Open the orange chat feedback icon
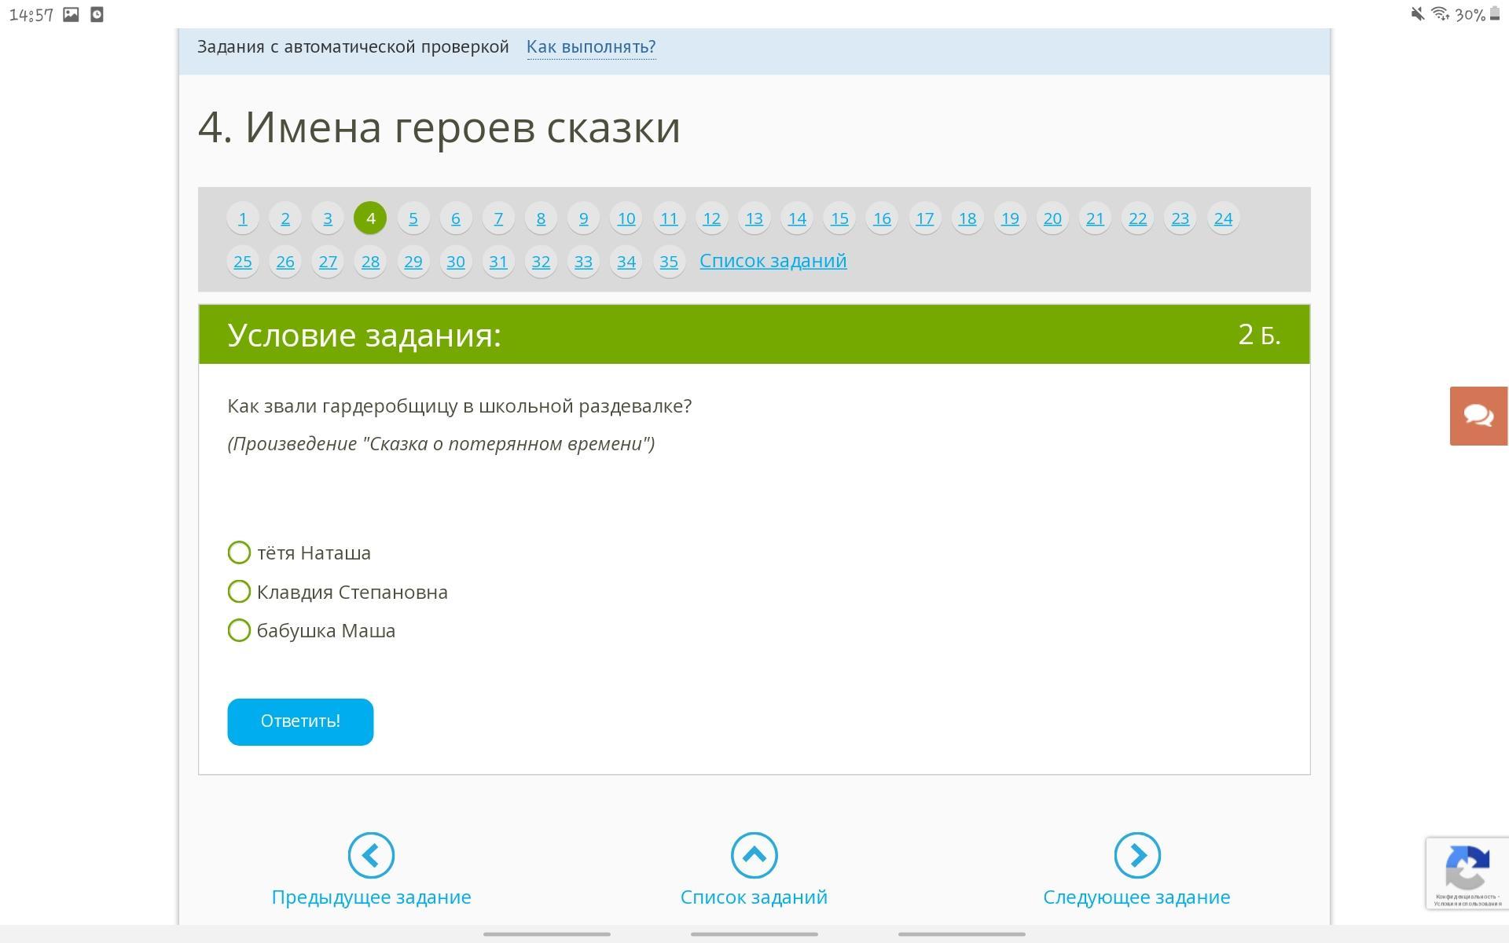 tap(1478, 416)
